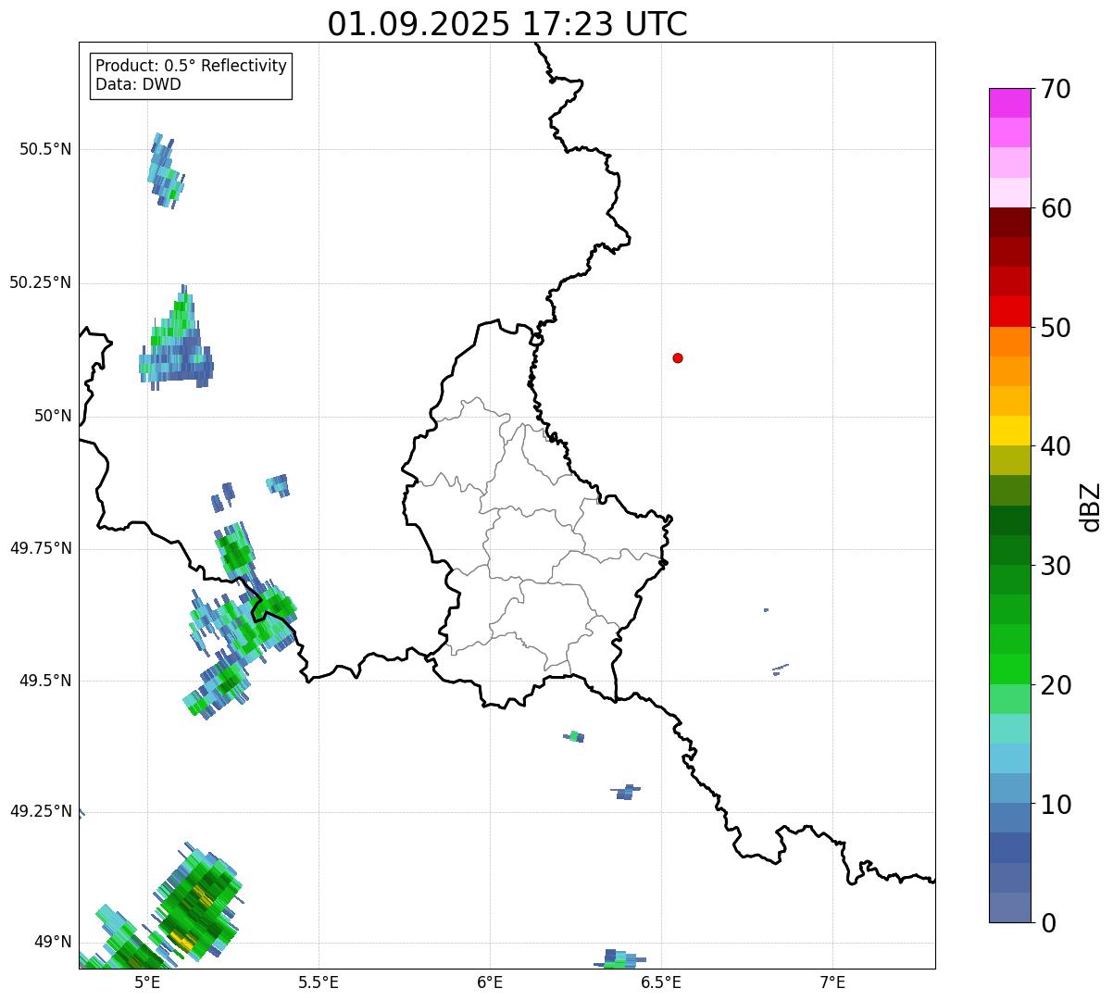This screenshot has width=1113, height=1001.
Task: Click the red station marker dot
Action: 678,357
